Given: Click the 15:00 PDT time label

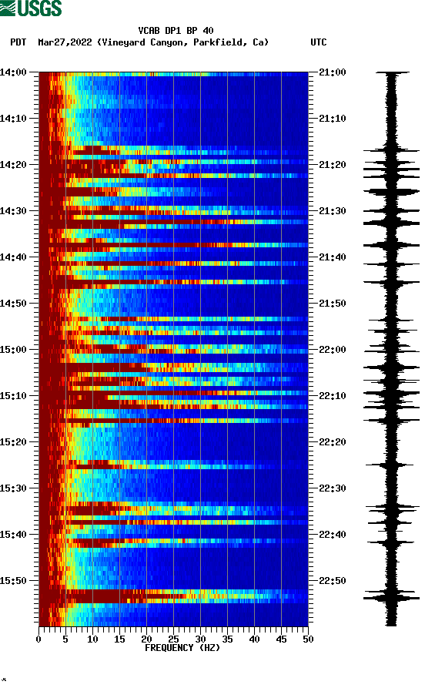Looking at the screenshot, I should pos(13,350).
